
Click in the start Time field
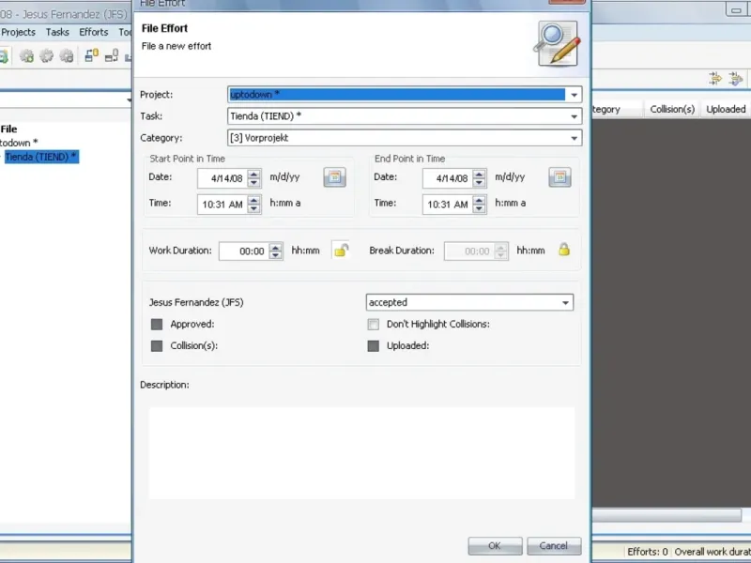(x=223, y=205)
